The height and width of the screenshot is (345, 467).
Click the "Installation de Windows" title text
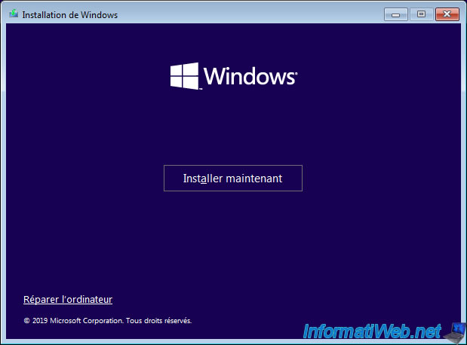[x=70, y=14]
